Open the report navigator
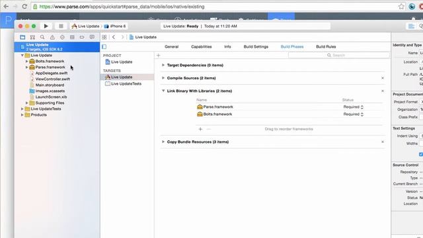The height and width of the screenshot is (238, 423). tap(92, 37)
